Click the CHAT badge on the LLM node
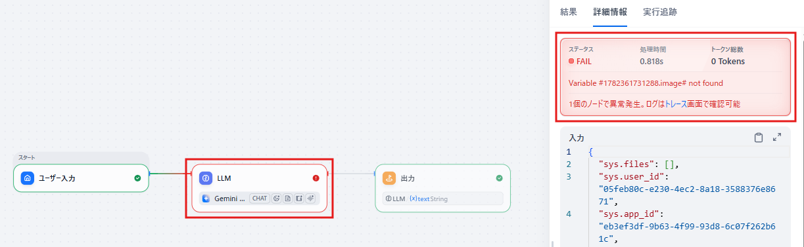 tap(260, 199)
